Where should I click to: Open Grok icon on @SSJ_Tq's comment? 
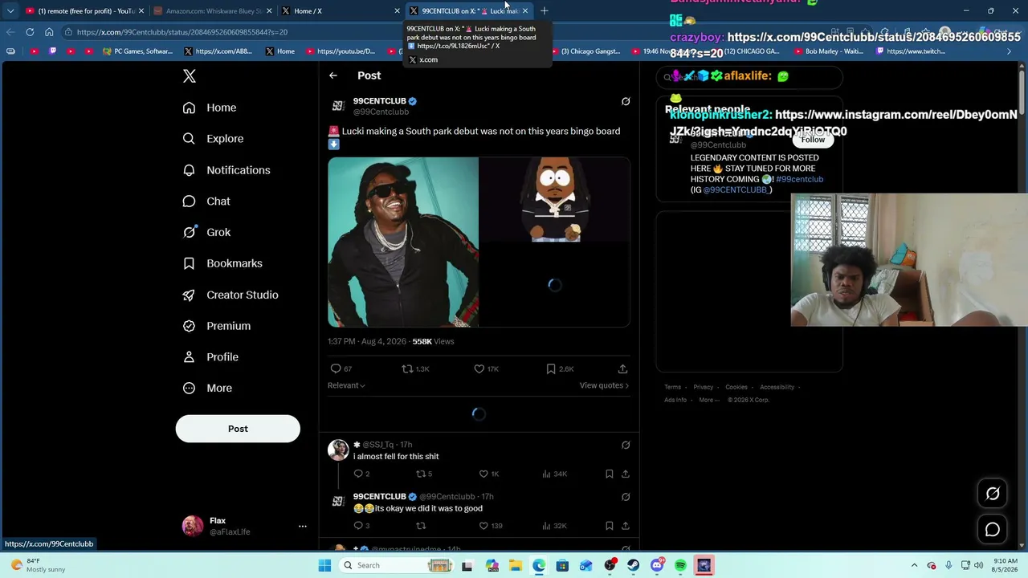click(626, 445)
